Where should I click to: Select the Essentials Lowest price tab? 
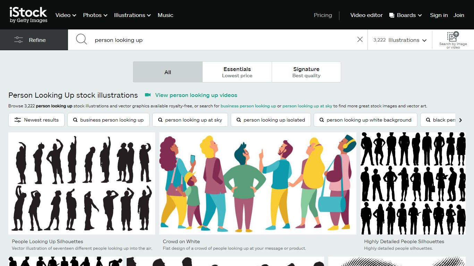click(237, 72)
